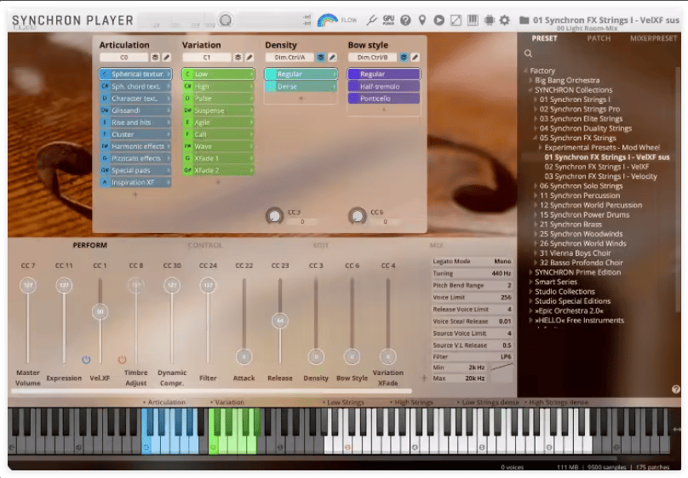The image size is (688, 478).
Task: Collapse the Factory root folder
Action: (x=525, y=71)
